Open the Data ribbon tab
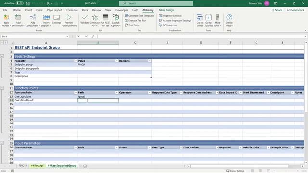 [85, 10]
